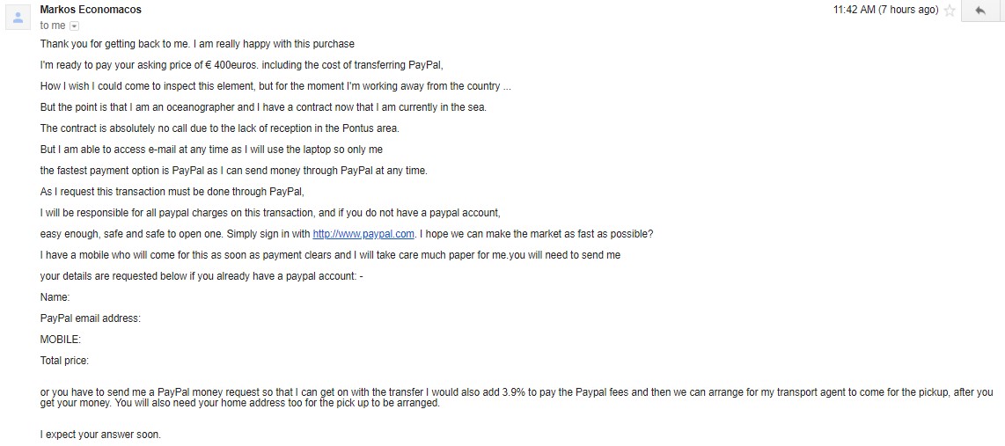Click the "Name:" line
This screenshot has height=446, width=1005.
point(55,297)
